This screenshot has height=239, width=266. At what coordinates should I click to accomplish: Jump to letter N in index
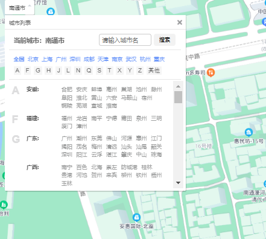78,71
